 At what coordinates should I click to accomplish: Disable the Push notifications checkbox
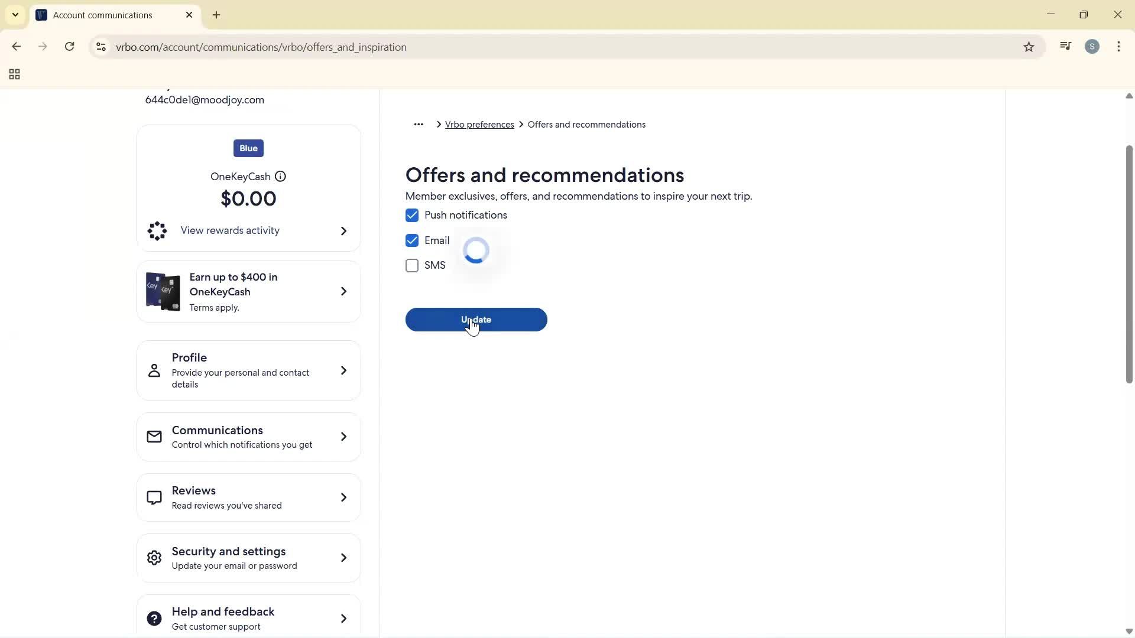tap(411, 215)
